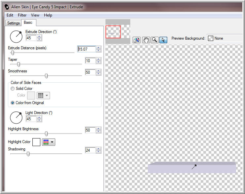This screenshot has width=245, height=194.
Task: Click the Smoothness slider handle
Action: pos(46,76)
